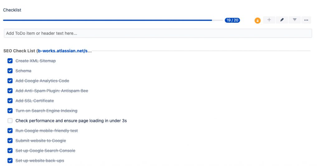Open the pencil edit checklist icon
Image resolution: width=319 pixels, height=166 pixels.
tap(282, 20)
